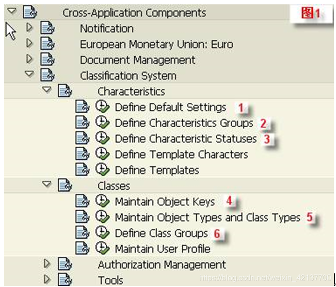This screenshot has width=336, height=287.
Task: Click Define Default Settings text
Action: [x=171, y=107]
